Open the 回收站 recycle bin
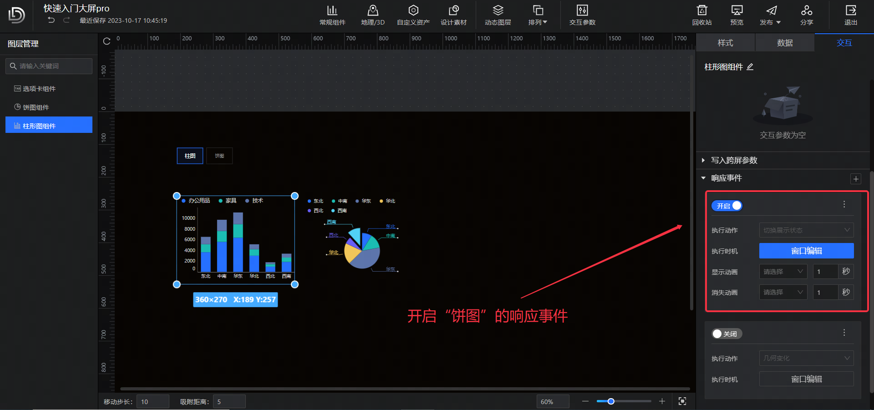The width and height of the screenshot is (874, 410). tap(701, 15)
